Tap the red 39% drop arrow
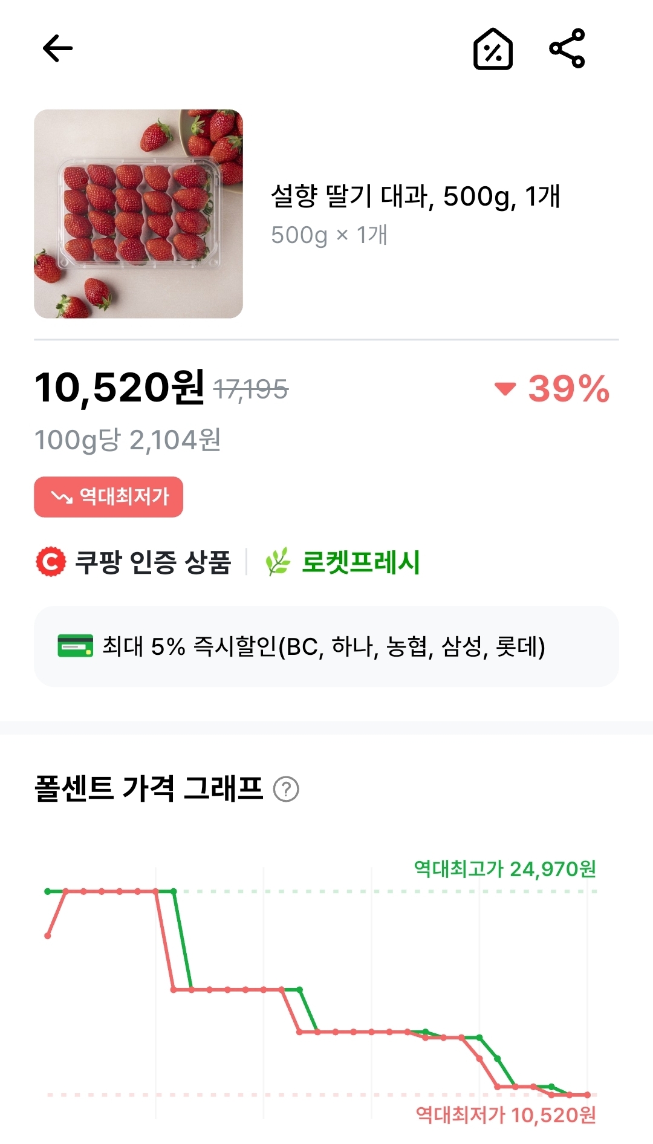 [505, 388]
